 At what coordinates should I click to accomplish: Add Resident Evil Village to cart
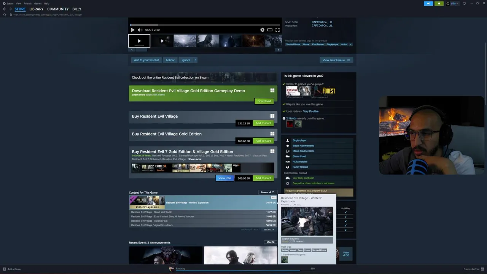pyautogui.click(x=263, y=123)
